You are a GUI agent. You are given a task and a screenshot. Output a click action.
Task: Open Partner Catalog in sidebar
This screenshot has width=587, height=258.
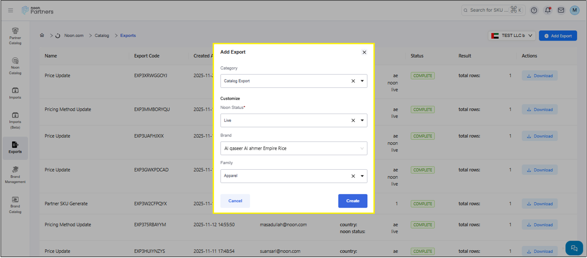coord(15,36)
